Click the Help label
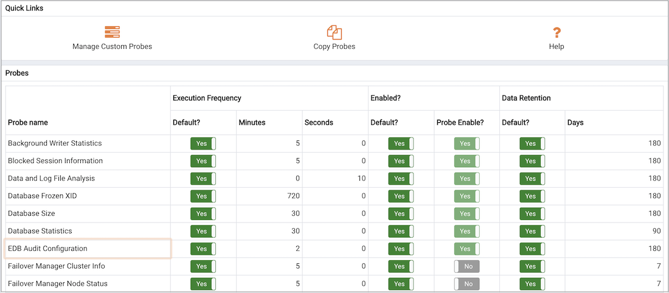 tap(556, 46)
